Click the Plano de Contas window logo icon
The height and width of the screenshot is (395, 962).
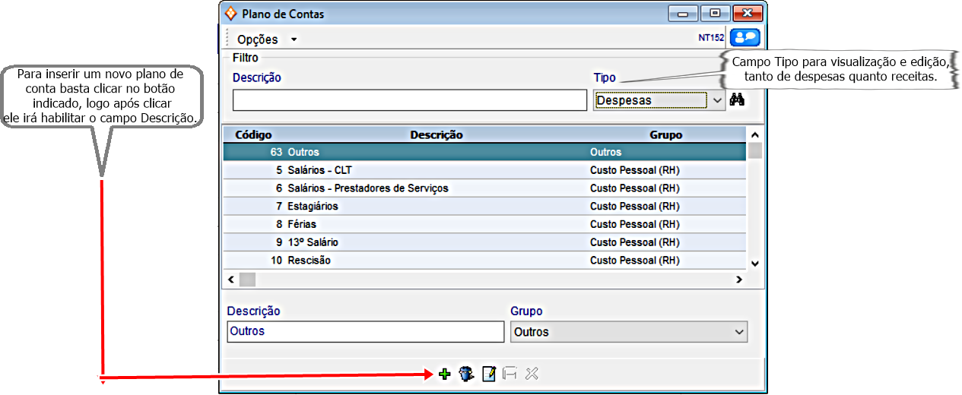point(231,13)
